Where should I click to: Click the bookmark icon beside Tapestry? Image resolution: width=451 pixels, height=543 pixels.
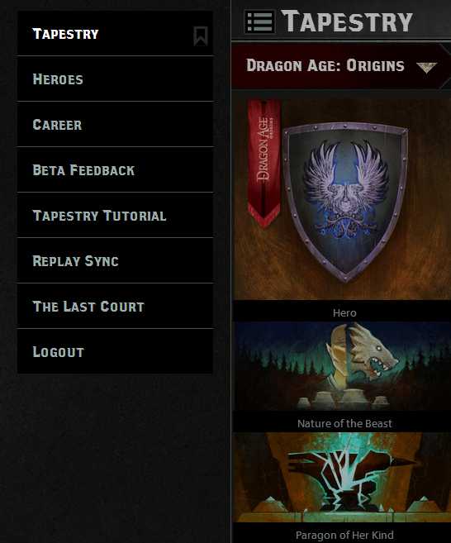click(201, 36)
